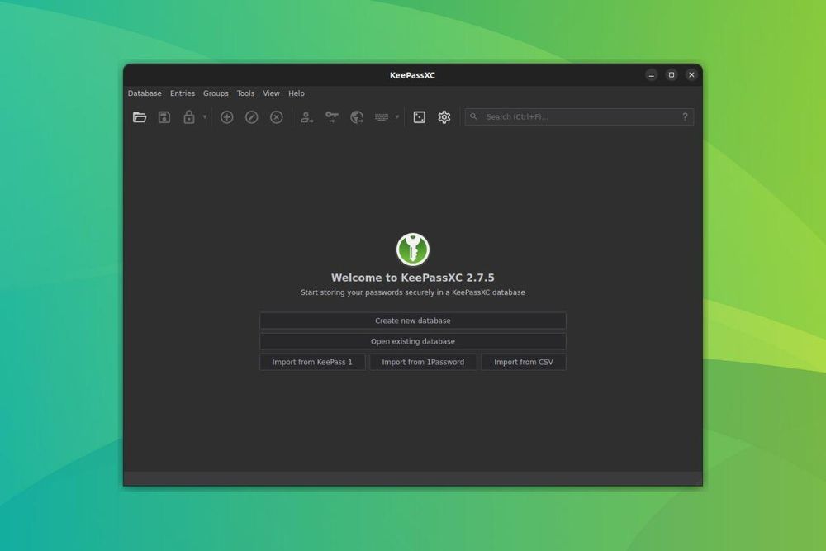
Task: Create a new database
Action: (x=413, y=321)
